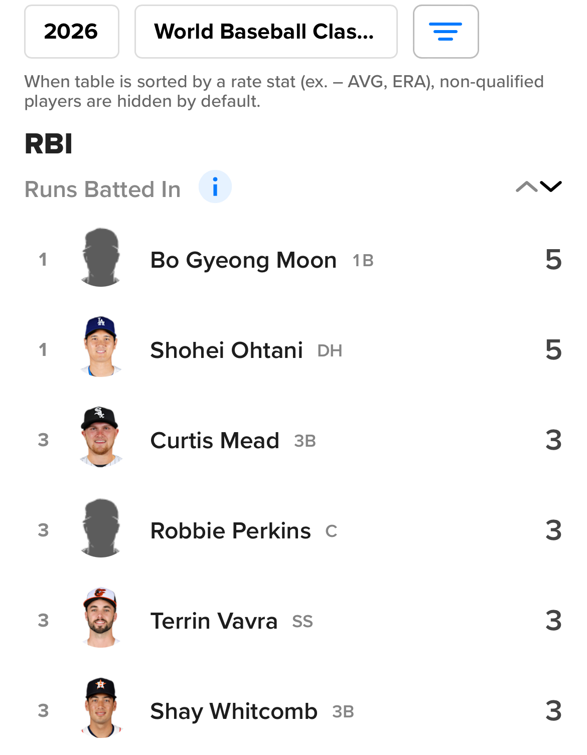Click the RBI stat heading
This screenshot has height=755, width=587.
point(49,144)
